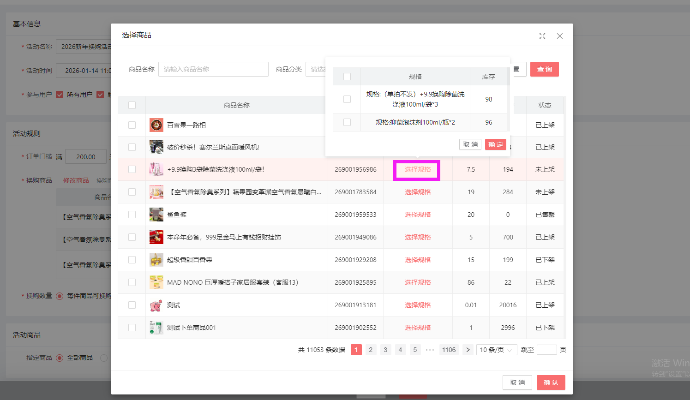
Task: Click the red 查询 search button
Action: tap(544, 69)
